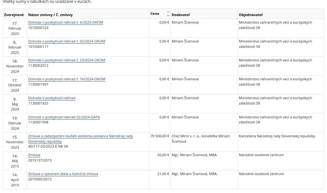Open the link titled only Zmluva
Viewport: 327px width, 193px height.
[x=34, y=155]
